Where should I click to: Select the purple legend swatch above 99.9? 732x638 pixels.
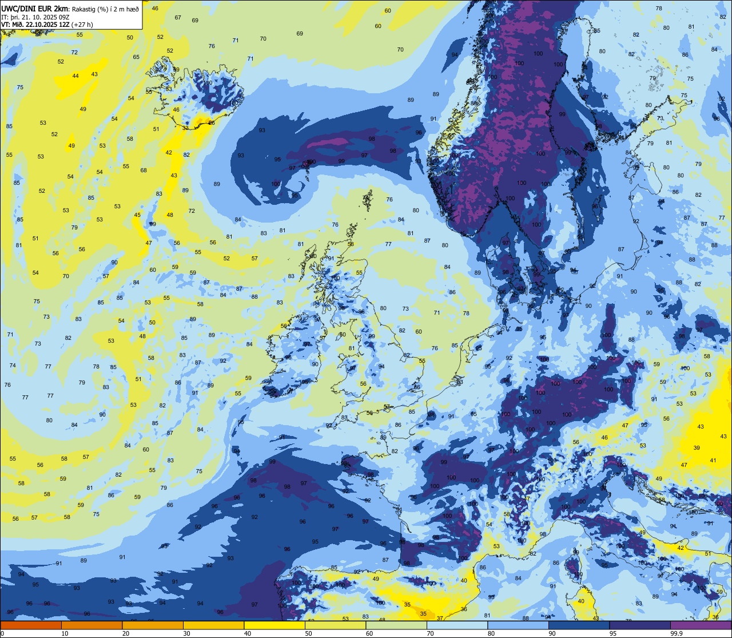tap(701, 625)
